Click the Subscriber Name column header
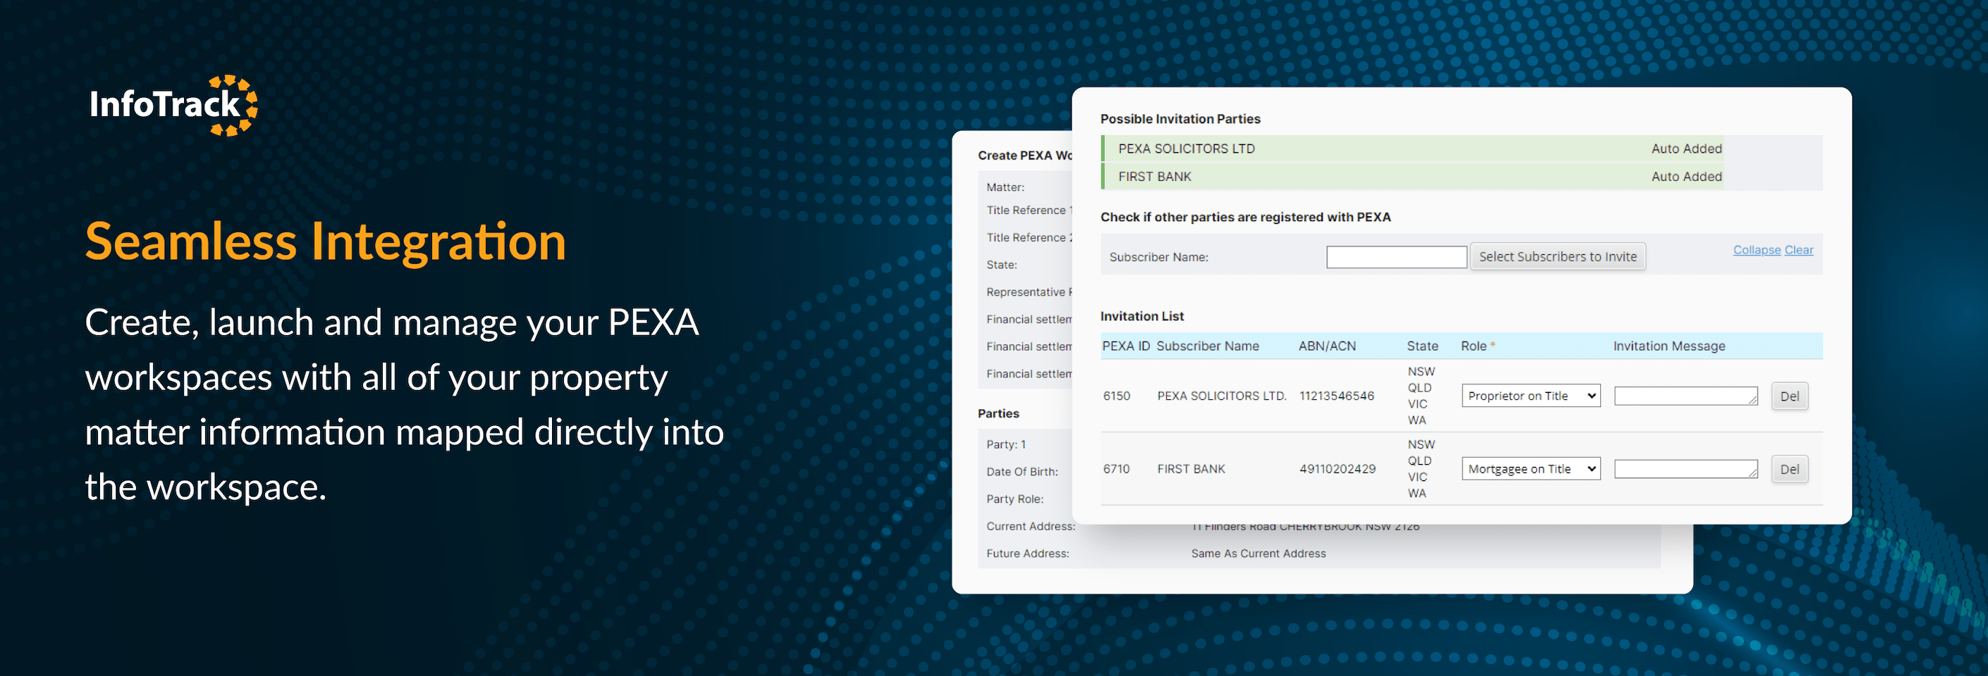The width and height of the screenshot is (1988, 676). [x=1207, y=346]
